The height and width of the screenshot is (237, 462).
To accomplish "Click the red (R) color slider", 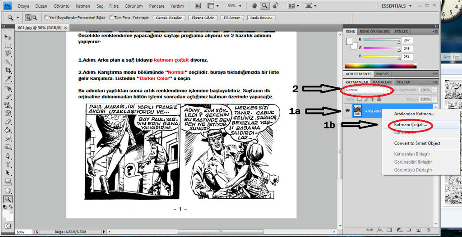I will (381, 40).
